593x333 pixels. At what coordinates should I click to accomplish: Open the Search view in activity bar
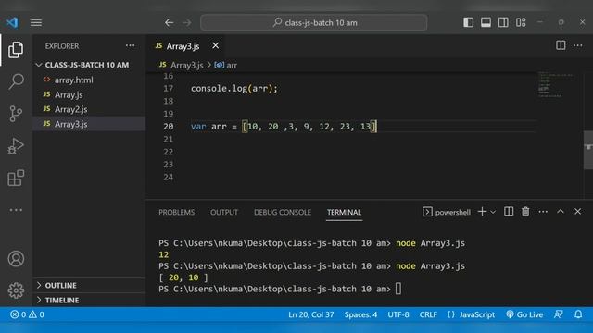click(16, 81)
